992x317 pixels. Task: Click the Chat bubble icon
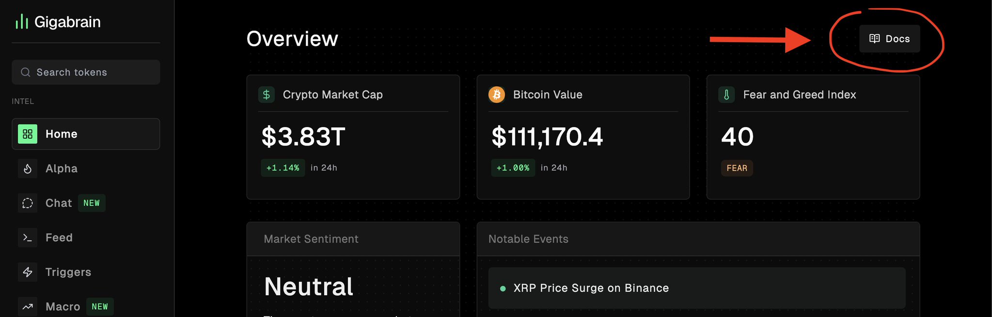(28, 203)
